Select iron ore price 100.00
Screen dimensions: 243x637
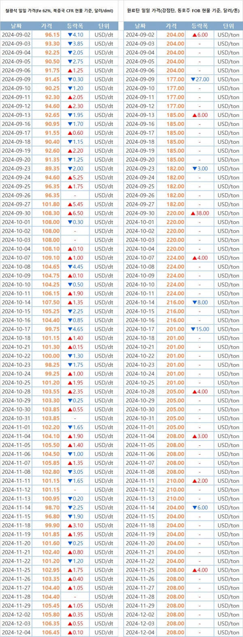51,356
